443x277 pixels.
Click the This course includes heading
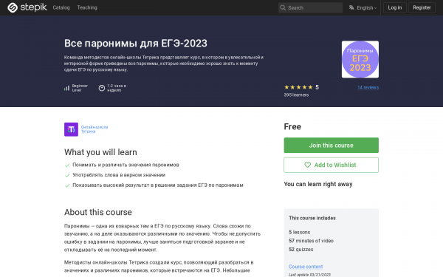click(312, 218)
